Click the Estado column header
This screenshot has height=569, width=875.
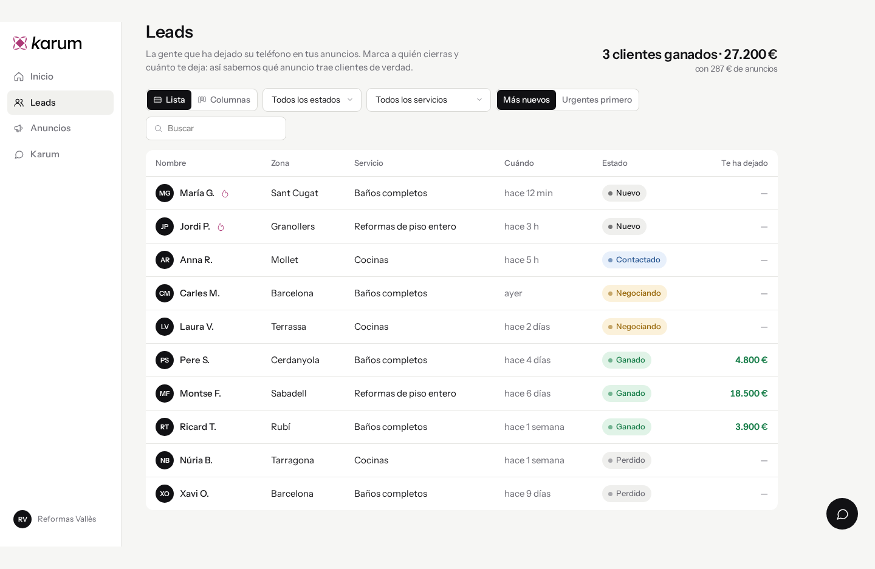[x=615, y=163]
